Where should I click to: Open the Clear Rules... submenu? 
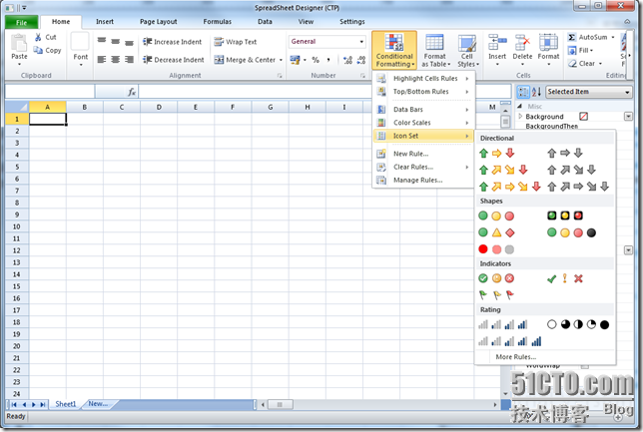[x=423, y=167]
